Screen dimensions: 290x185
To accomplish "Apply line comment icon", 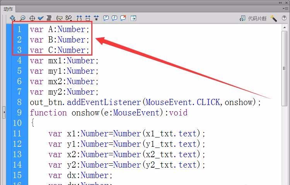I will (114, 18).
